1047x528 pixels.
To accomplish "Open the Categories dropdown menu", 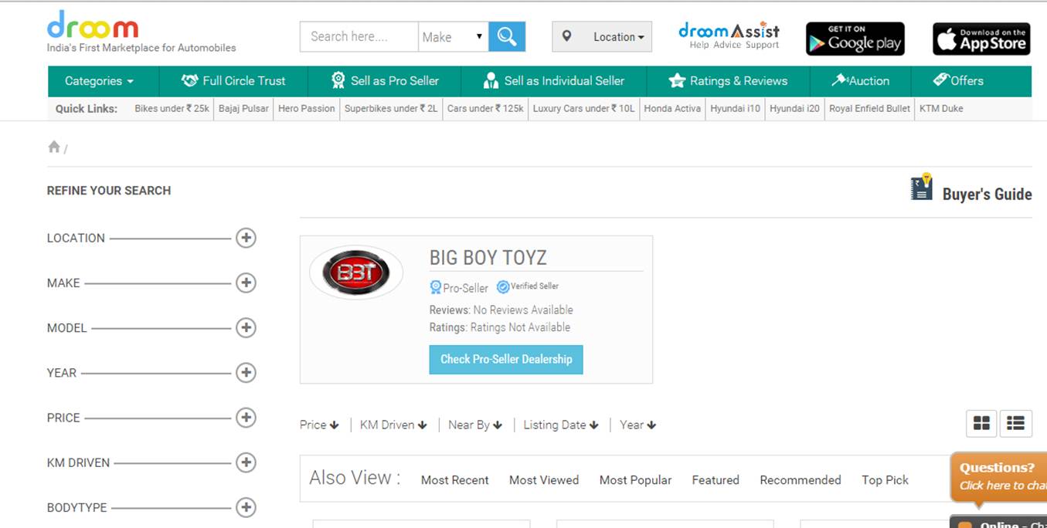I will click(x=99, y=81).
